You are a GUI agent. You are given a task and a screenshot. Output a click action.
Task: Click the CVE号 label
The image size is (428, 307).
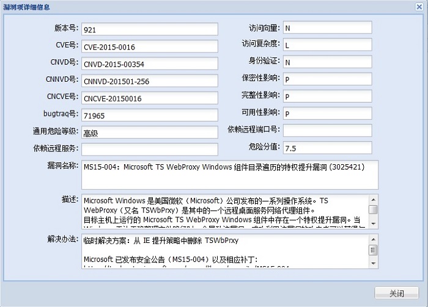point(67,45)
